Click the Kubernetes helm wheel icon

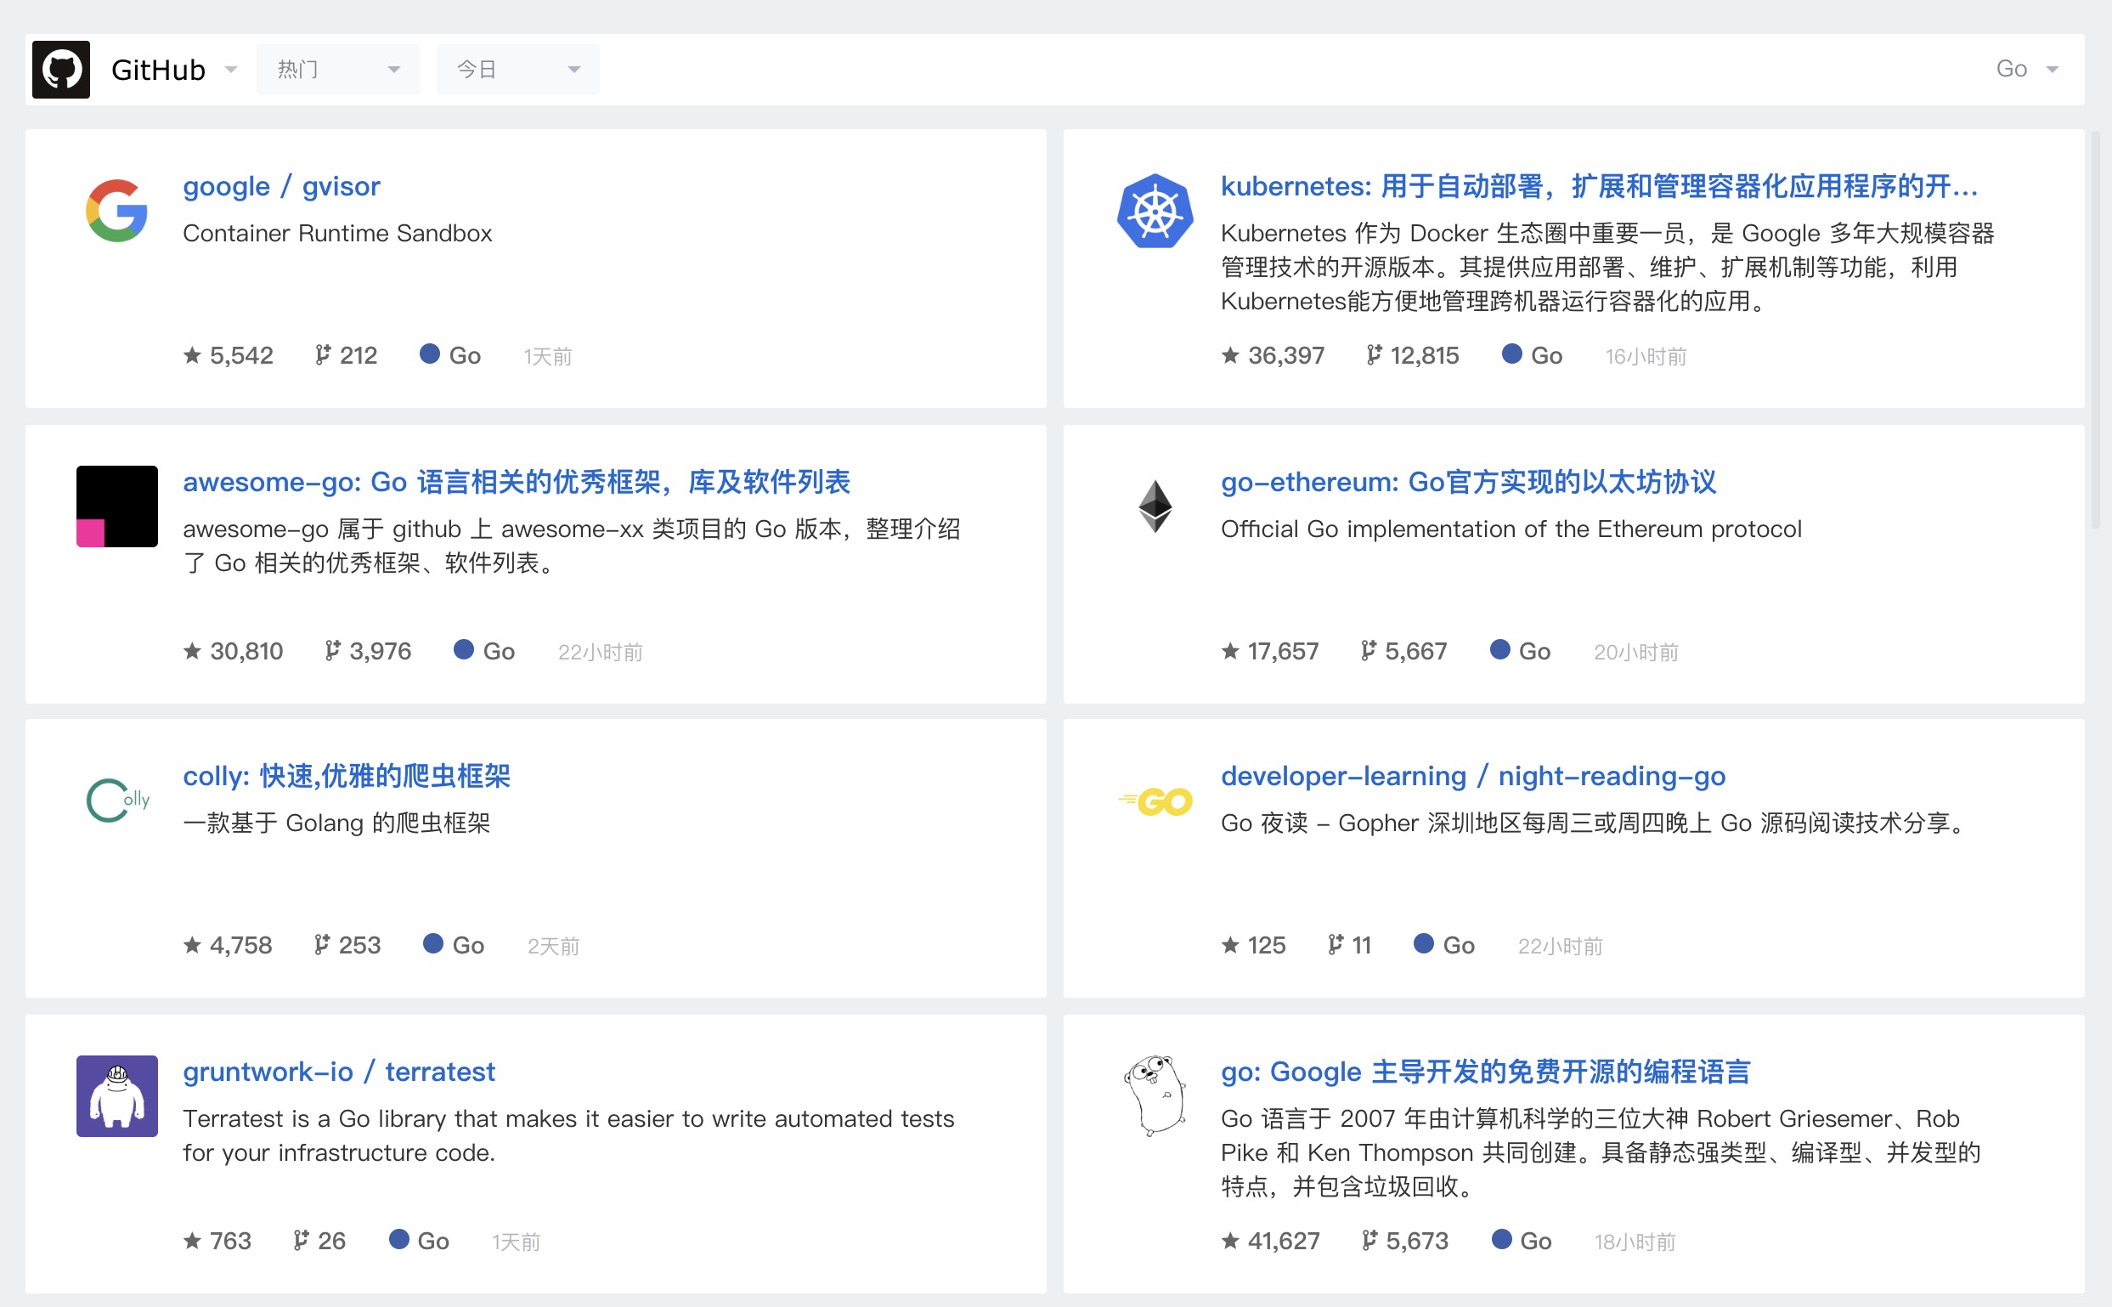click(1155, 212)
